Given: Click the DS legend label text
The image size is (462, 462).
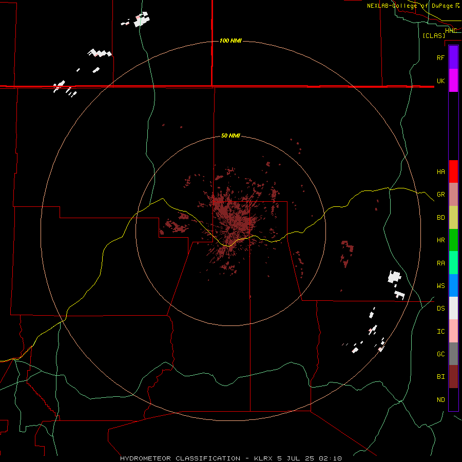Looking at the screenshot, I should click(x=441, y=309).
